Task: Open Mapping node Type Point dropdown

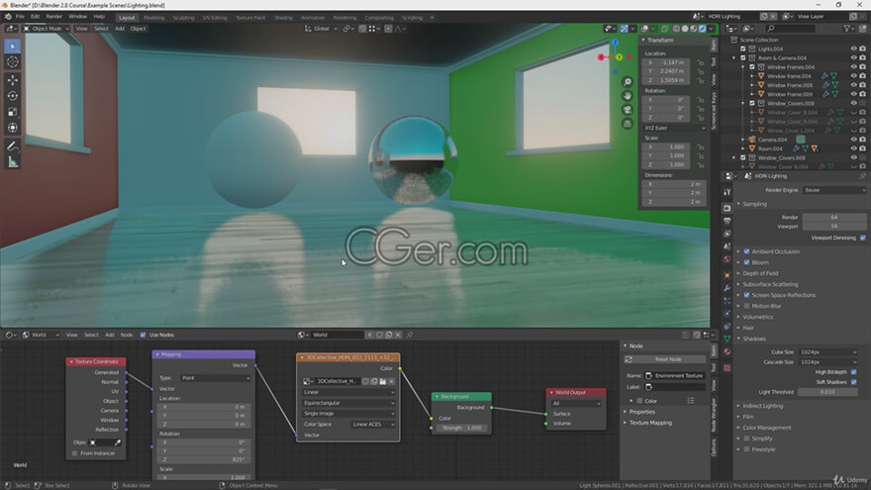Action: point(216,378)
